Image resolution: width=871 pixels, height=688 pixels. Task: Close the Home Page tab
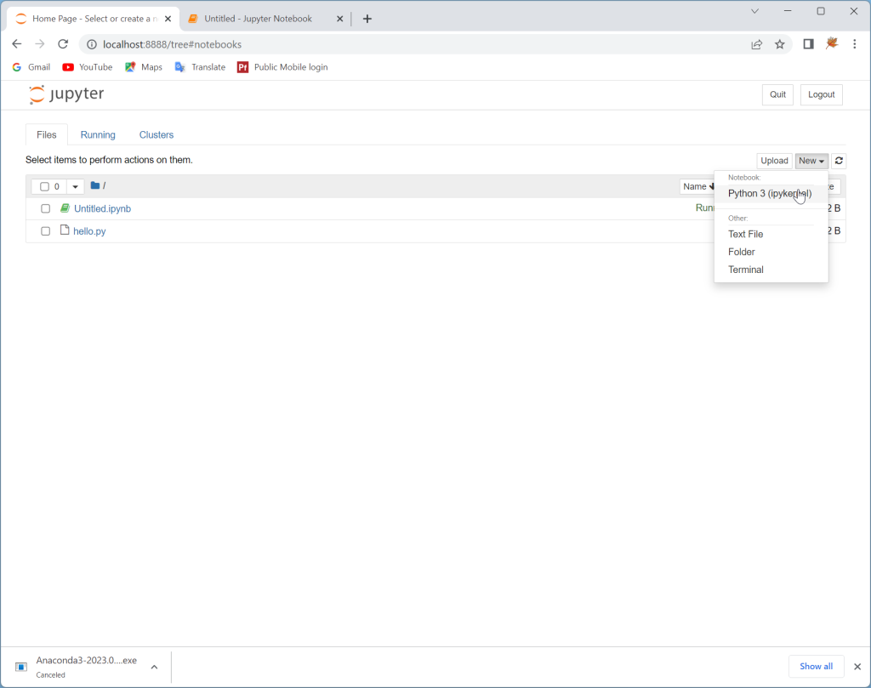click(168, 19)
